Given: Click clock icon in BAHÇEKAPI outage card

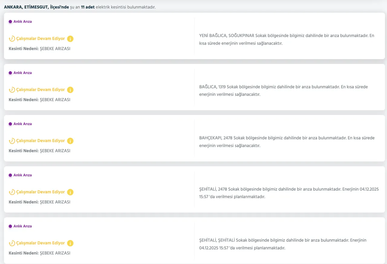Looking at the screenshot, I should tap(12, 141).
